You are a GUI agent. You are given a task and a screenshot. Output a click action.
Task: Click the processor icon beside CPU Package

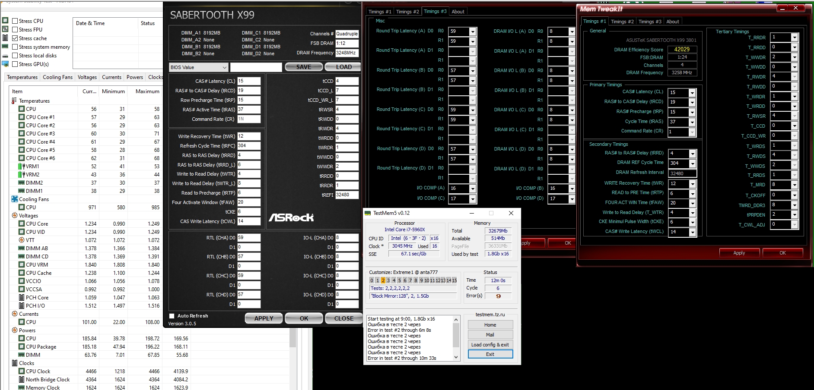point(22,346)
